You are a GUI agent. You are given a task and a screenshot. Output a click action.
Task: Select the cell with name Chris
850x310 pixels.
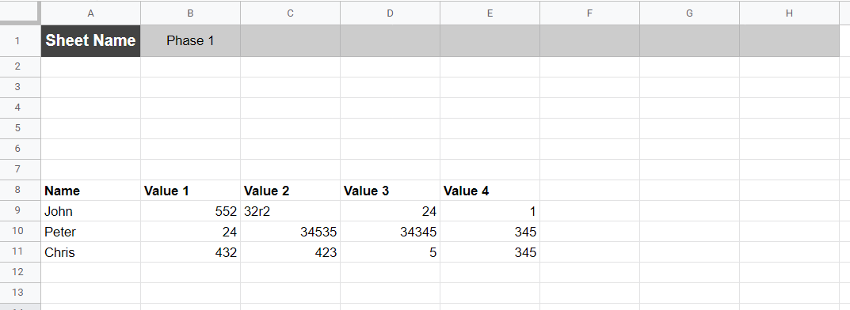(90, 252)
